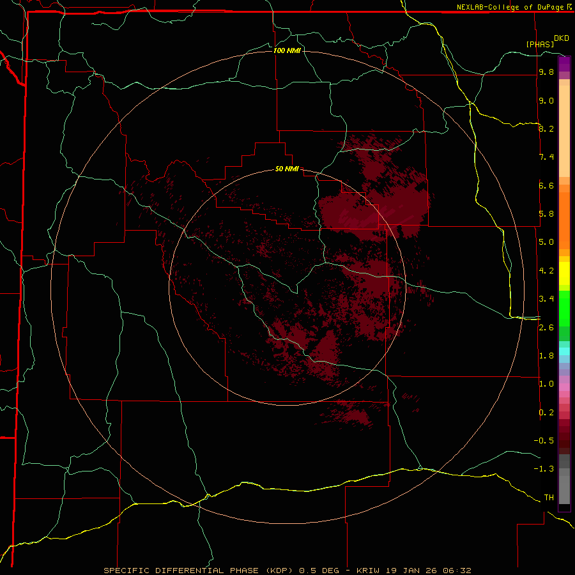Click the 7.4 scale value
The height and width of the screenshot is (575, 575).
pyautogui.click(x=546, y=157)
